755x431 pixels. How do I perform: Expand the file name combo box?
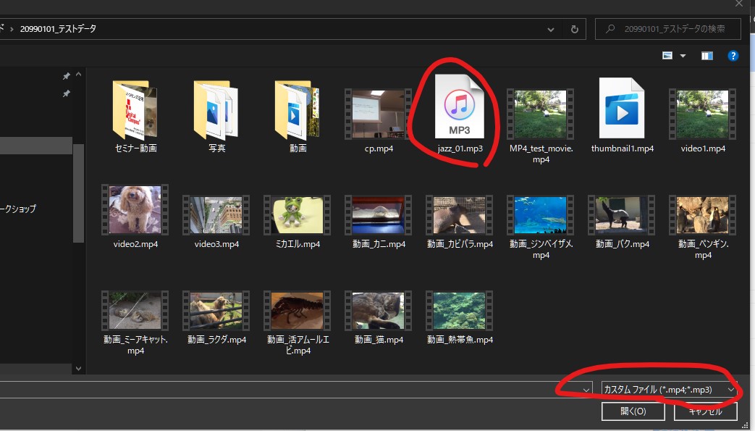pos(586,389)
